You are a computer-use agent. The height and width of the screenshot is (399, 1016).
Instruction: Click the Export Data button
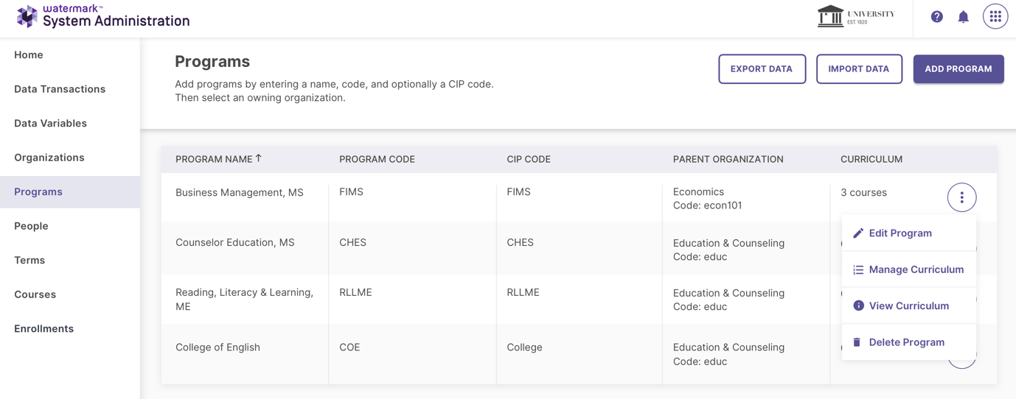coord(762,69)
